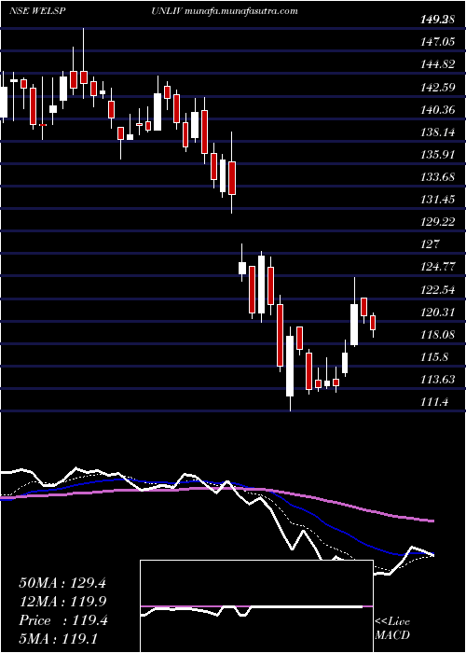This screenshot has height=653, width=466.
Task: Click the last red candlestick on the chart
Action: point(373,323)
